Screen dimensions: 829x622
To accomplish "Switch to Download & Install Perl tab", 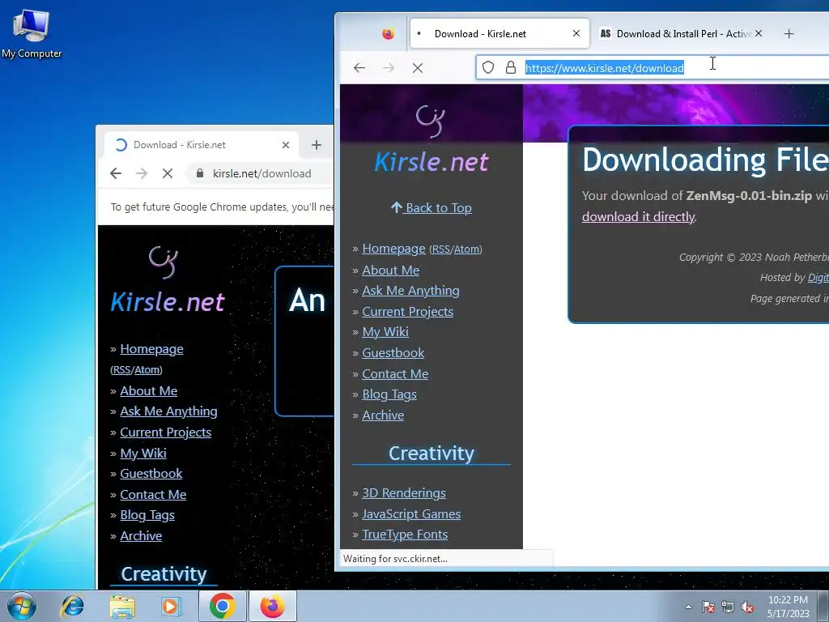I will click(x=679, y=34).
